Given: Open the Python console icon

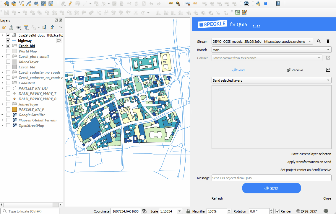Looking at the screenshot, I should [258, 4].
